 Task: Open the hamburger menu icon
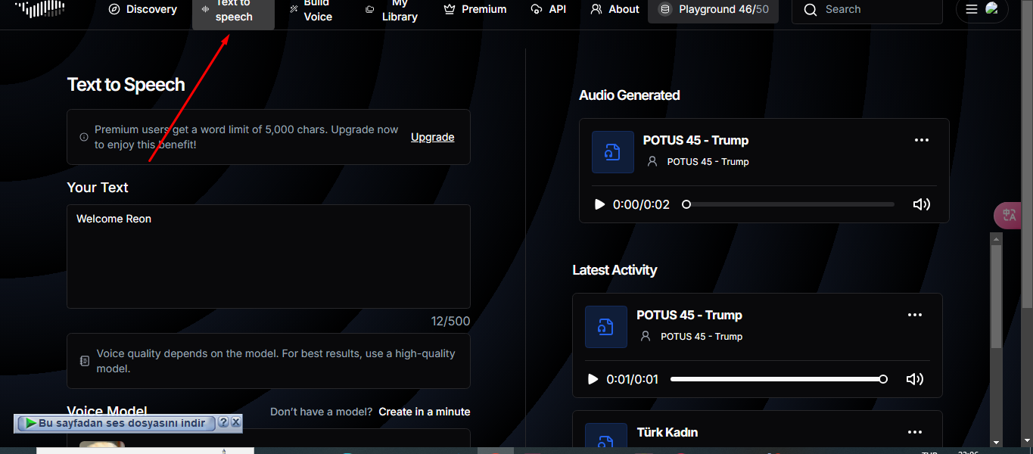coord(972,9)
